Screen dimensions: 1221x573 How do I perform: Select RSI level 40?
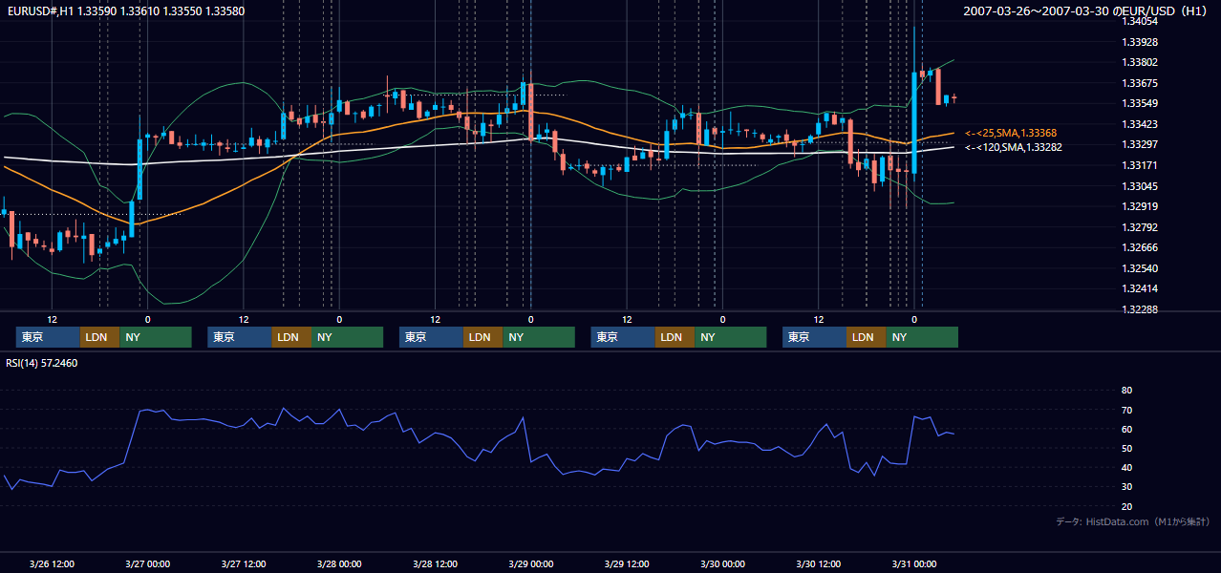pyautogui.click(x=1126, y=467)
